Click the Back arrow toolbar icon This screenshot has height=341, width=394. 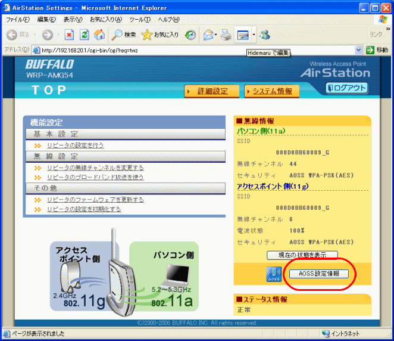point(12,35)
